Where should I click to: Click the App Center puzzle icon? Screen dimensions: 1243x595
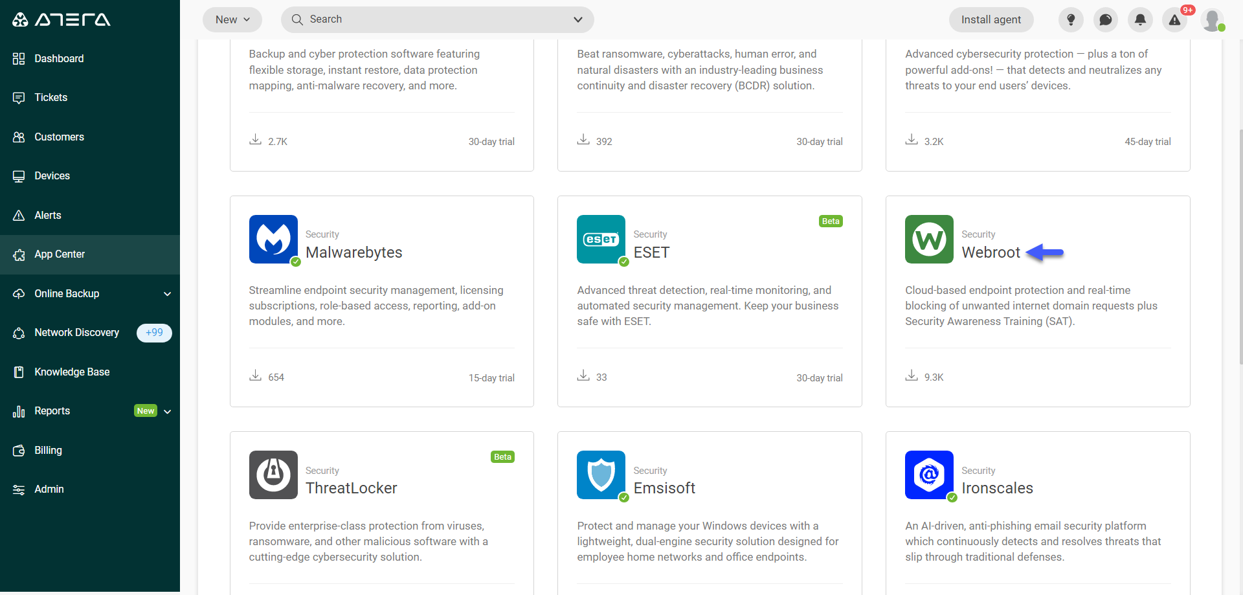(19, 254)
